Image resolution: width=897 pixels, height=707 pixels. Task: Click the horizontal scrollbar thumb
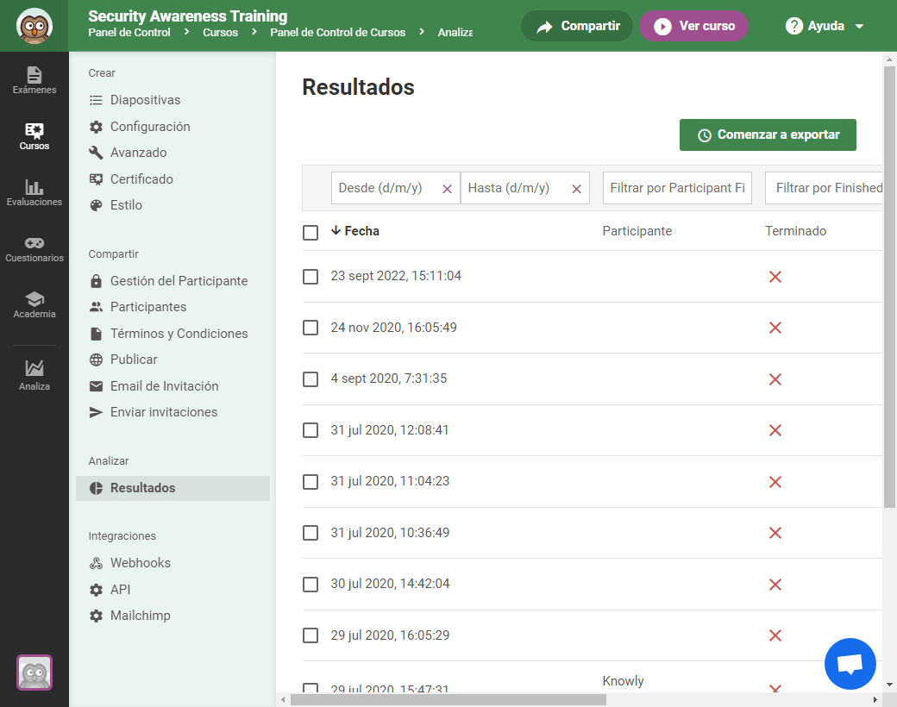(x=448, y=699)
